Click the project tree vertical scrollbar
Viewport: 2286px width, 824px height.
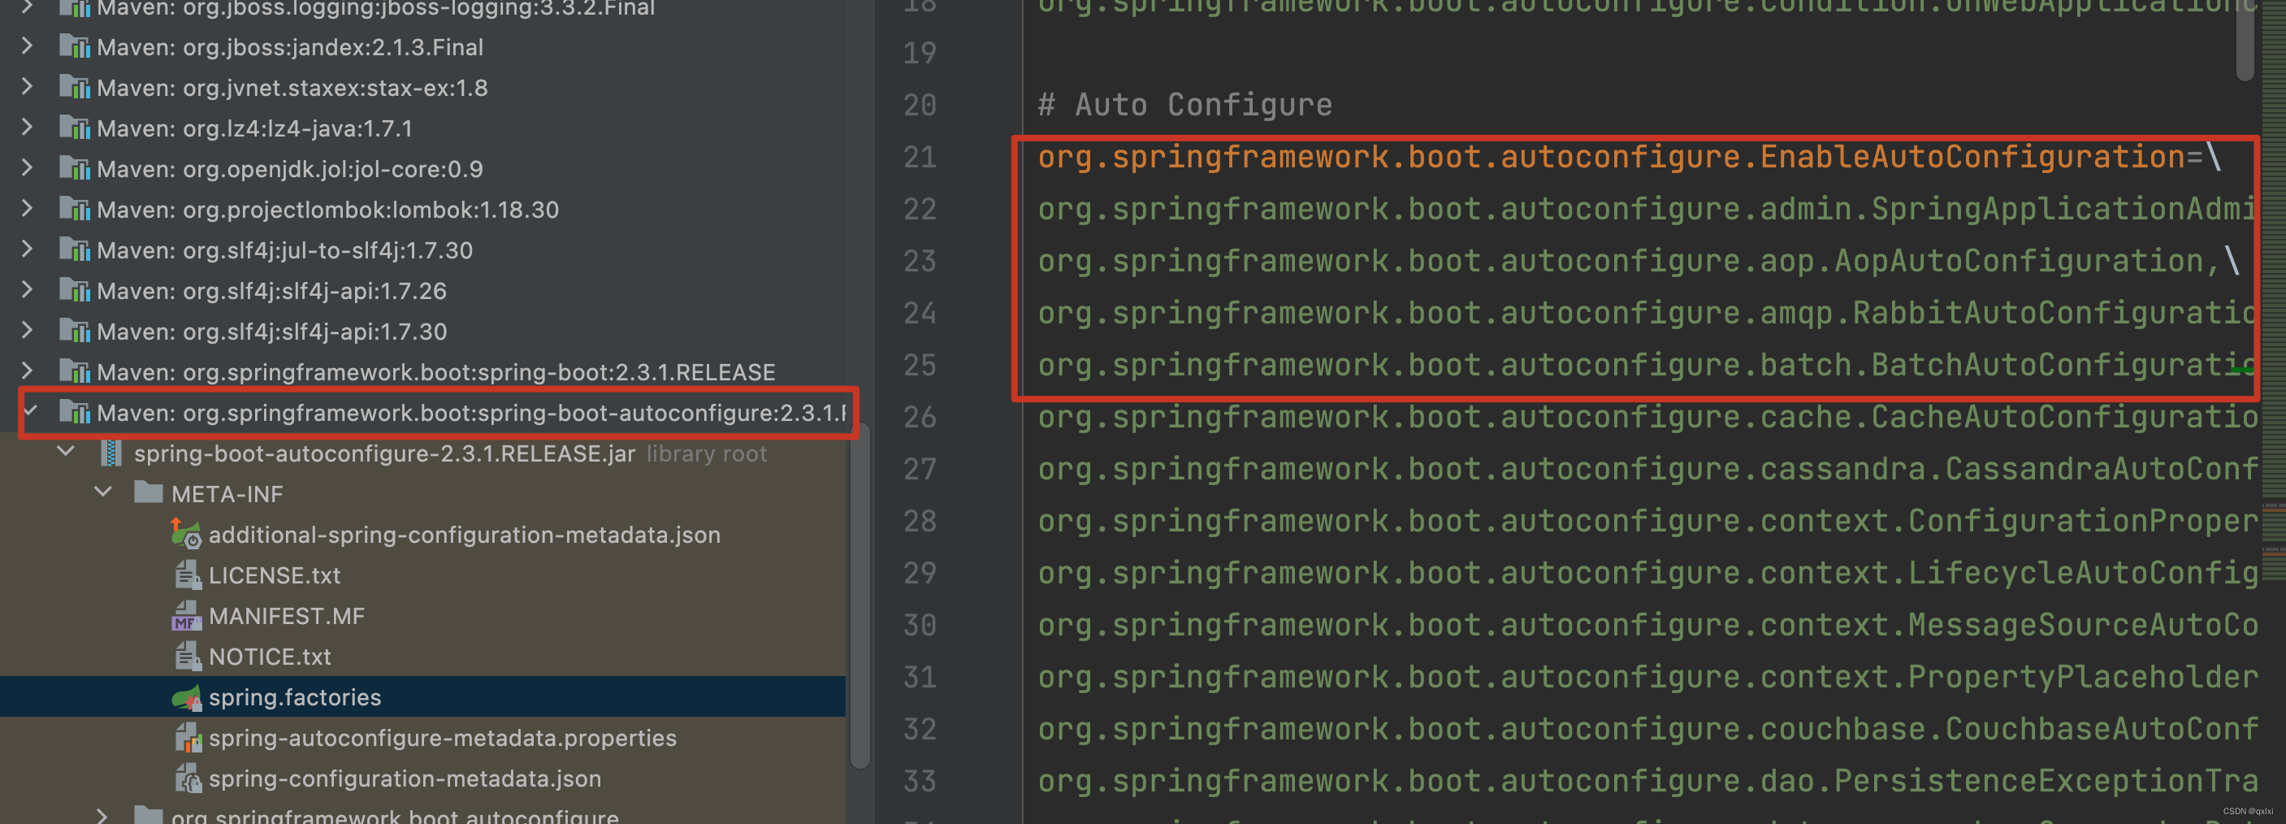pos(859,595)
